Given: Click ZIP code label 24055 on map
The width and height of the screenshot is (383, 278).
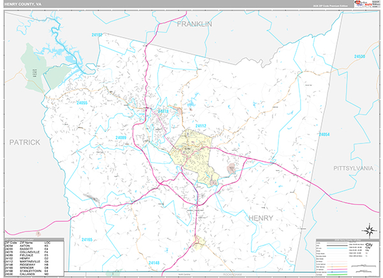Looking at the screenshot, I should click(82, 103).
